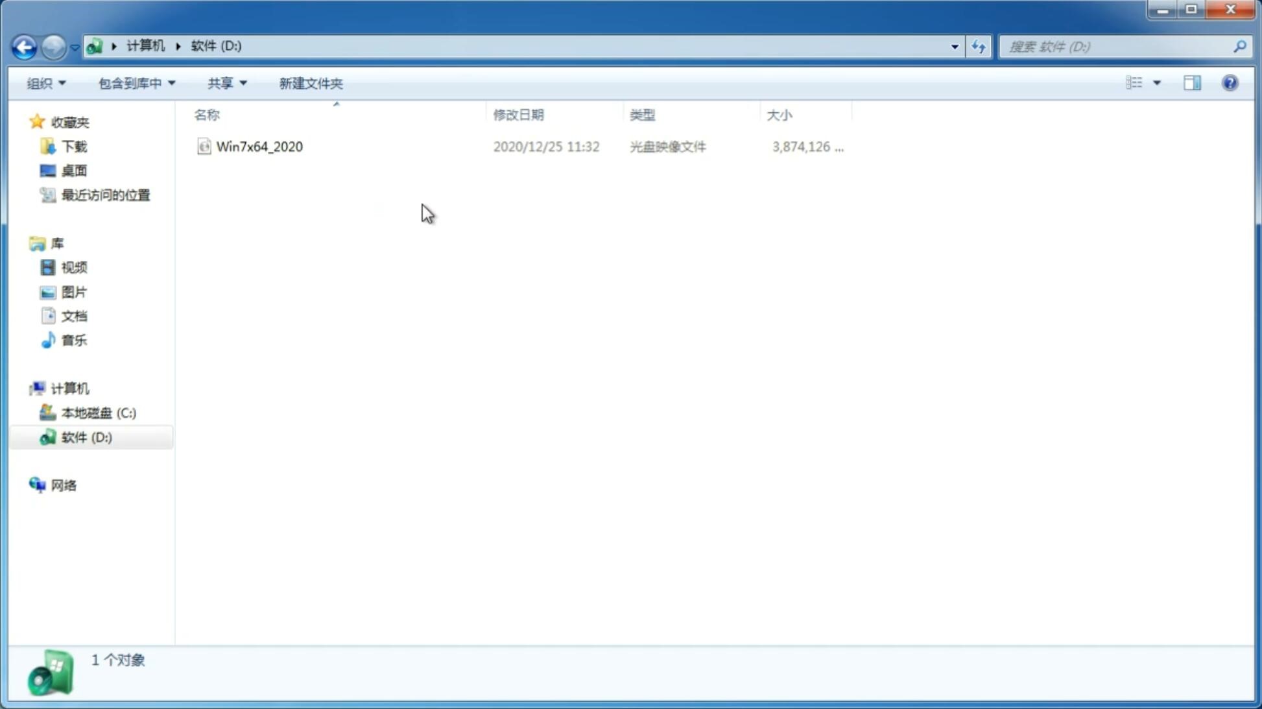Expand the 组织 (Organize) dropdown menu
Viewport: 1262px width, 709px height.
tap(45, 82)
